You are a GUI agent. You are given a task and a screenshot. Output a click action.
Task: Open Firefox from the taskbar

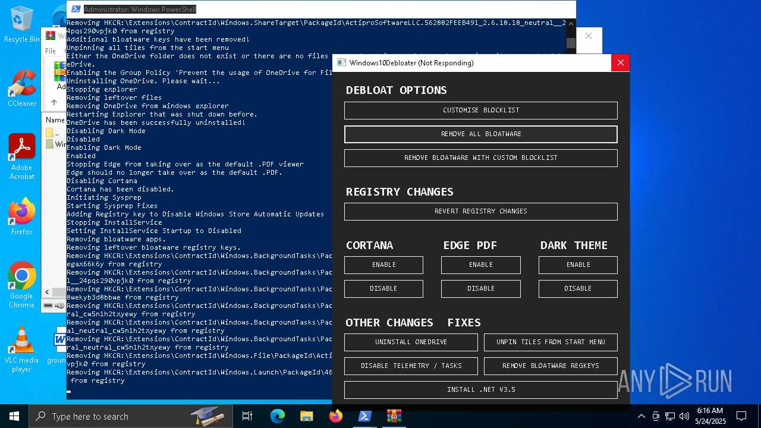(335, 416)
